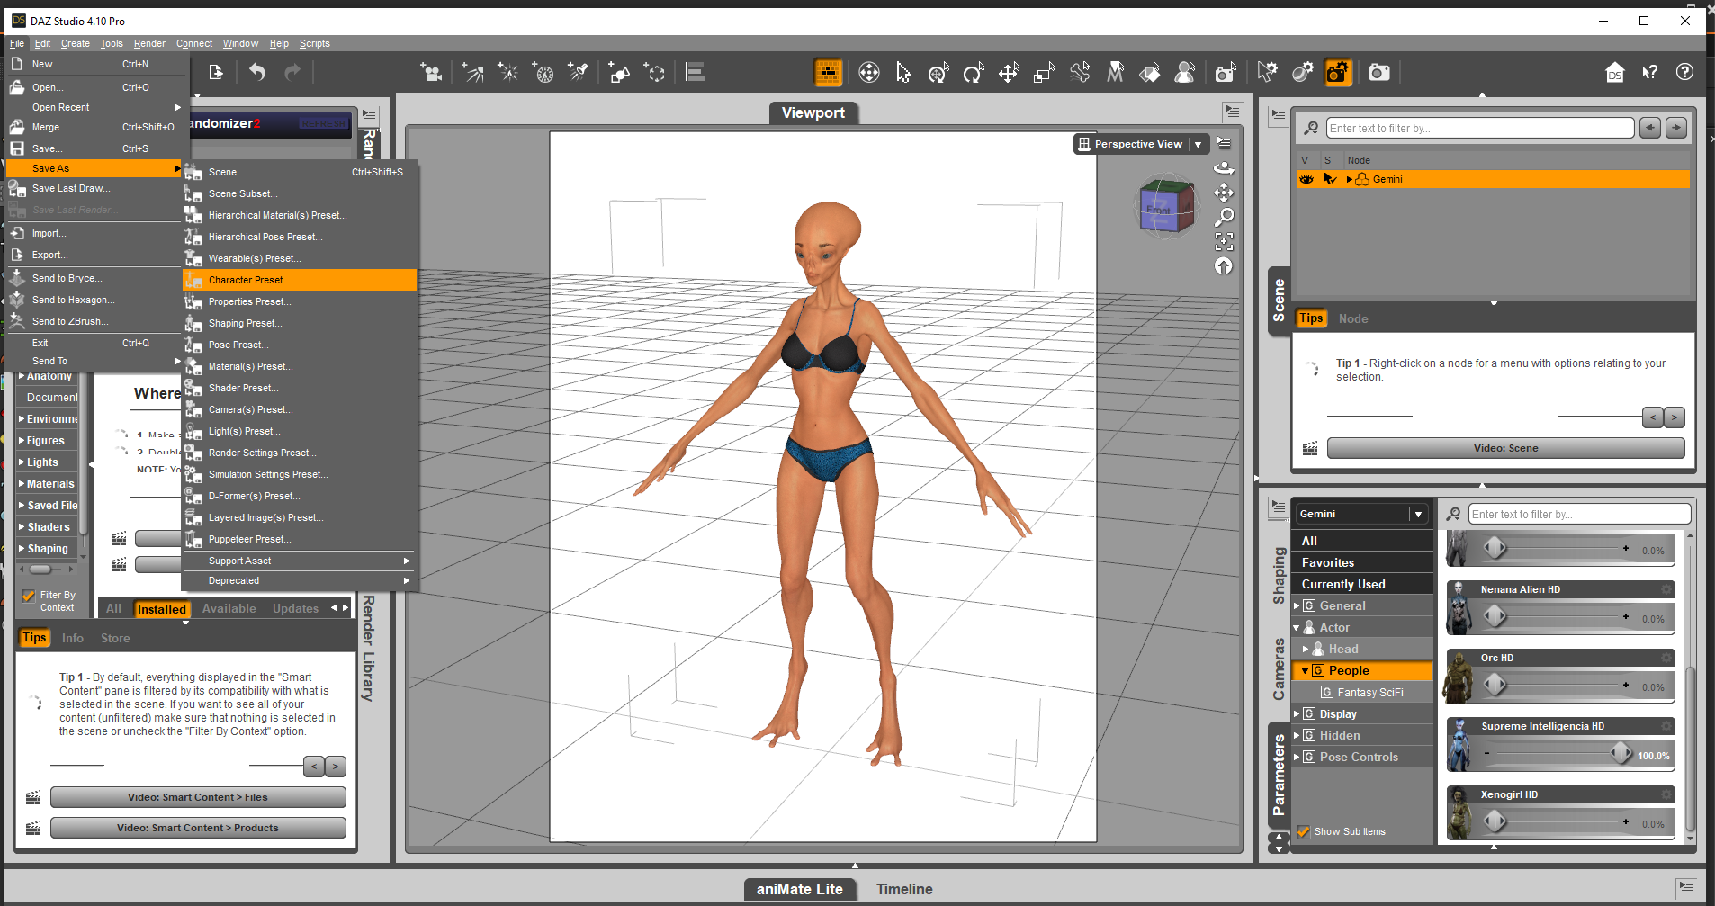This screenshot has height=906, width=1715.
Task: Select Fantasy SciFi under People
Action: click(1369, 693)
